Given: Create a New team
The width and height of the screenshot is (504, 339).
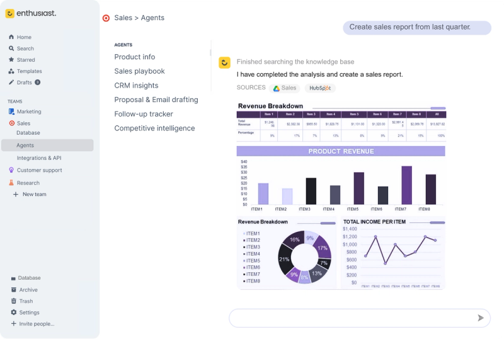Looking at the screenshot, I should click(x=35, y=194).
